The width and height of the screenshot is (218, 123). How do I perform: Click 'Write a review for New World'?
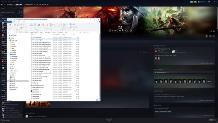(163, 112)
